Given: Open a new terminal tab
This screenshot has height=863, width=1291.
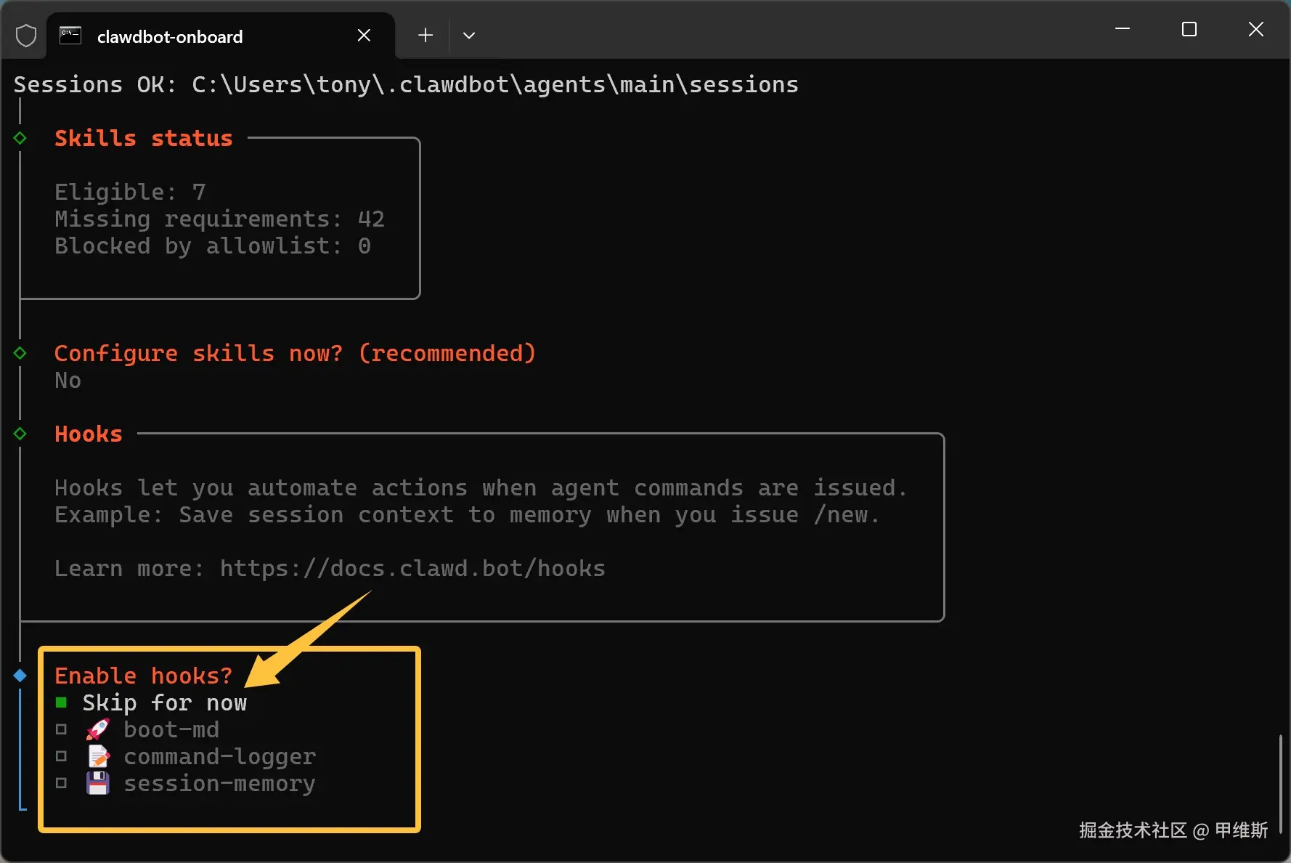Looking at the screenshot, I should pos(425,36).
